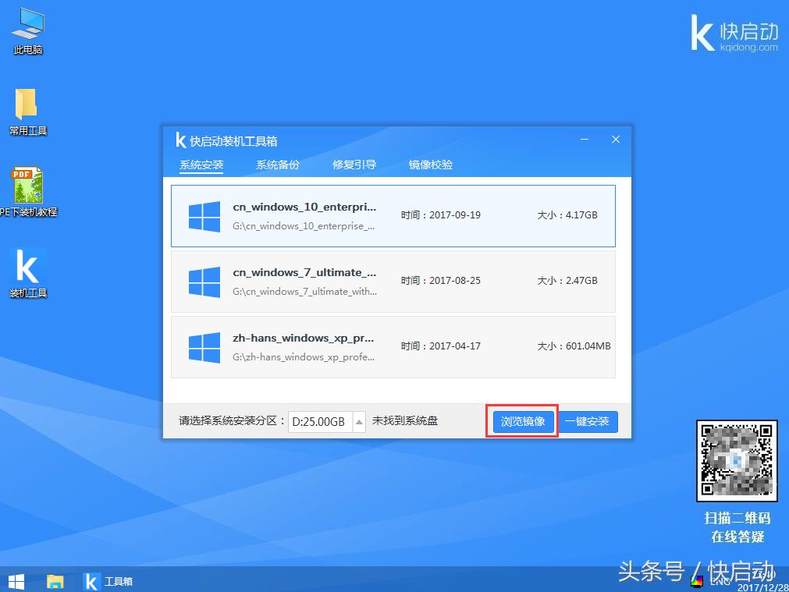Click the 工具箱 K icon in the taskbar
The width and height of the screenshot is (789, 592).
[91, 581]
